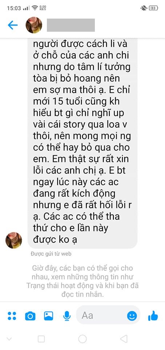Open the four-dot more apps menu
This screenshot has width=165, height=350.
tap(12, 316)
